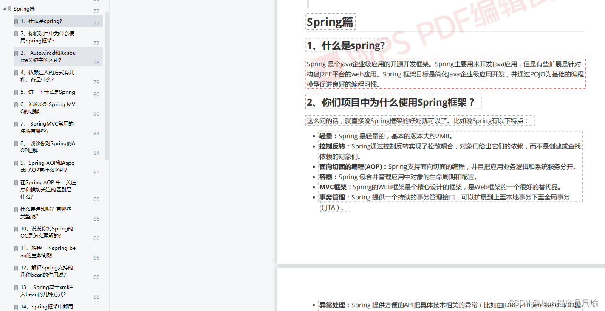605x311 pixels.
Task: Click bookmark icon of 7、SpringMVC常用的注解 entry
Action: (x=16, y=124)
